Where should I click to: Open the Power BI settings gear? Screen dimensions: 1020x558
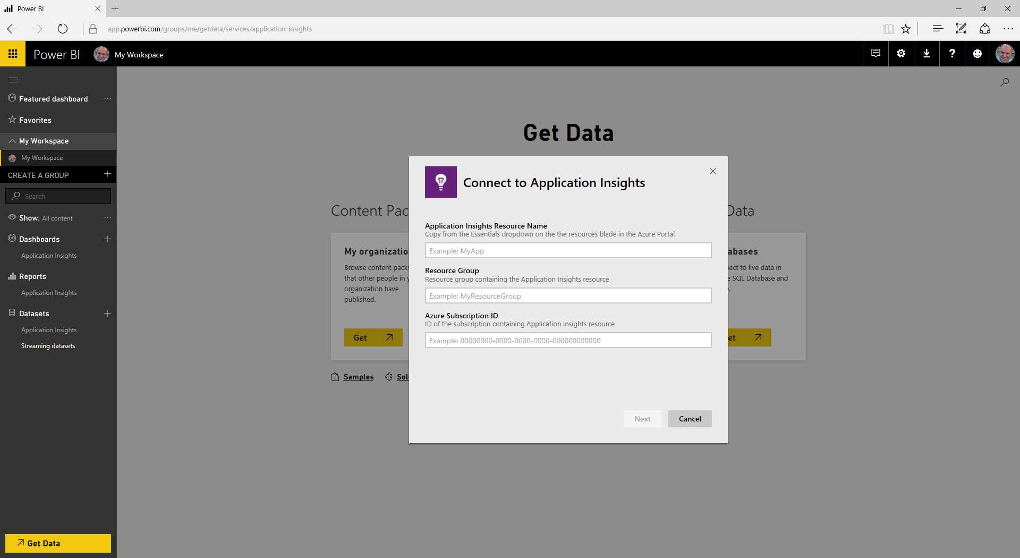click(901, 54)
